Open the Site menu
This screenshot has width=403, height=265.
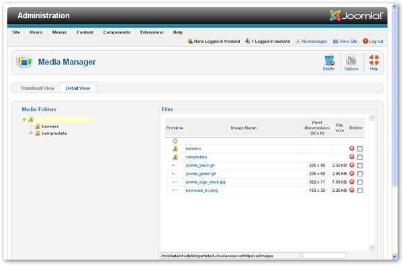tap(16, 32)
